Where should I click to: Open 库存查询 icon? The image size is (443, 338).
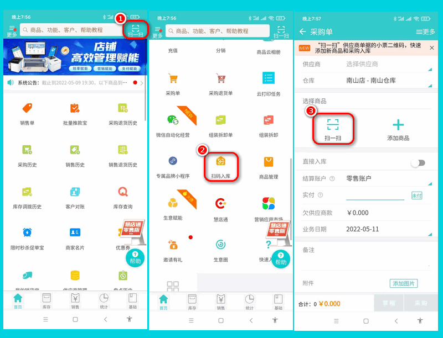coord(122,193)
